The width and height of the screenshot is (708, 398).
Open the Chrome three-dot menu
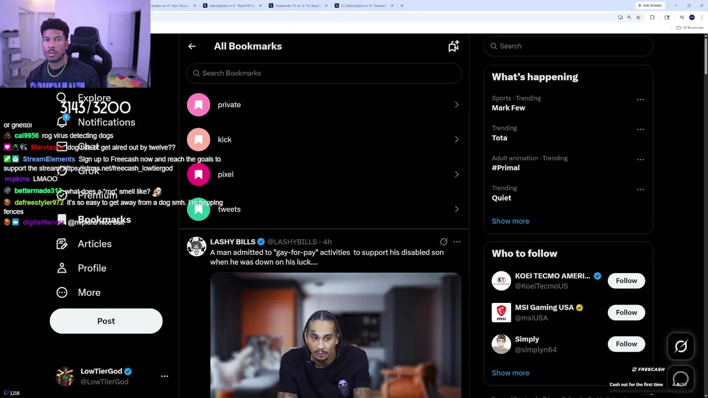(701, 18)
